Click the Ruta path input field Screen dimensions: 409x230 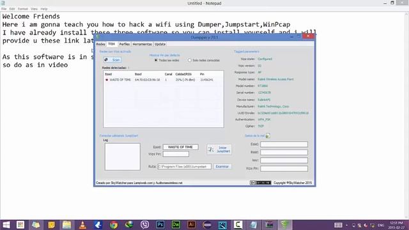[x=185, y=166]
